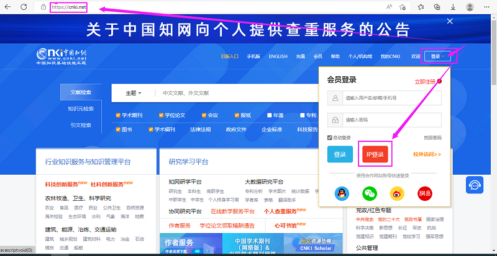Log in with QQ penguin icon
This screenshot has height=256, width=497.
(342, 193)
